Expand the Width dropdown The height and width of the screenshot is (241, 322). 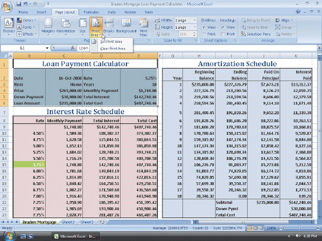(x=194, y=21)
